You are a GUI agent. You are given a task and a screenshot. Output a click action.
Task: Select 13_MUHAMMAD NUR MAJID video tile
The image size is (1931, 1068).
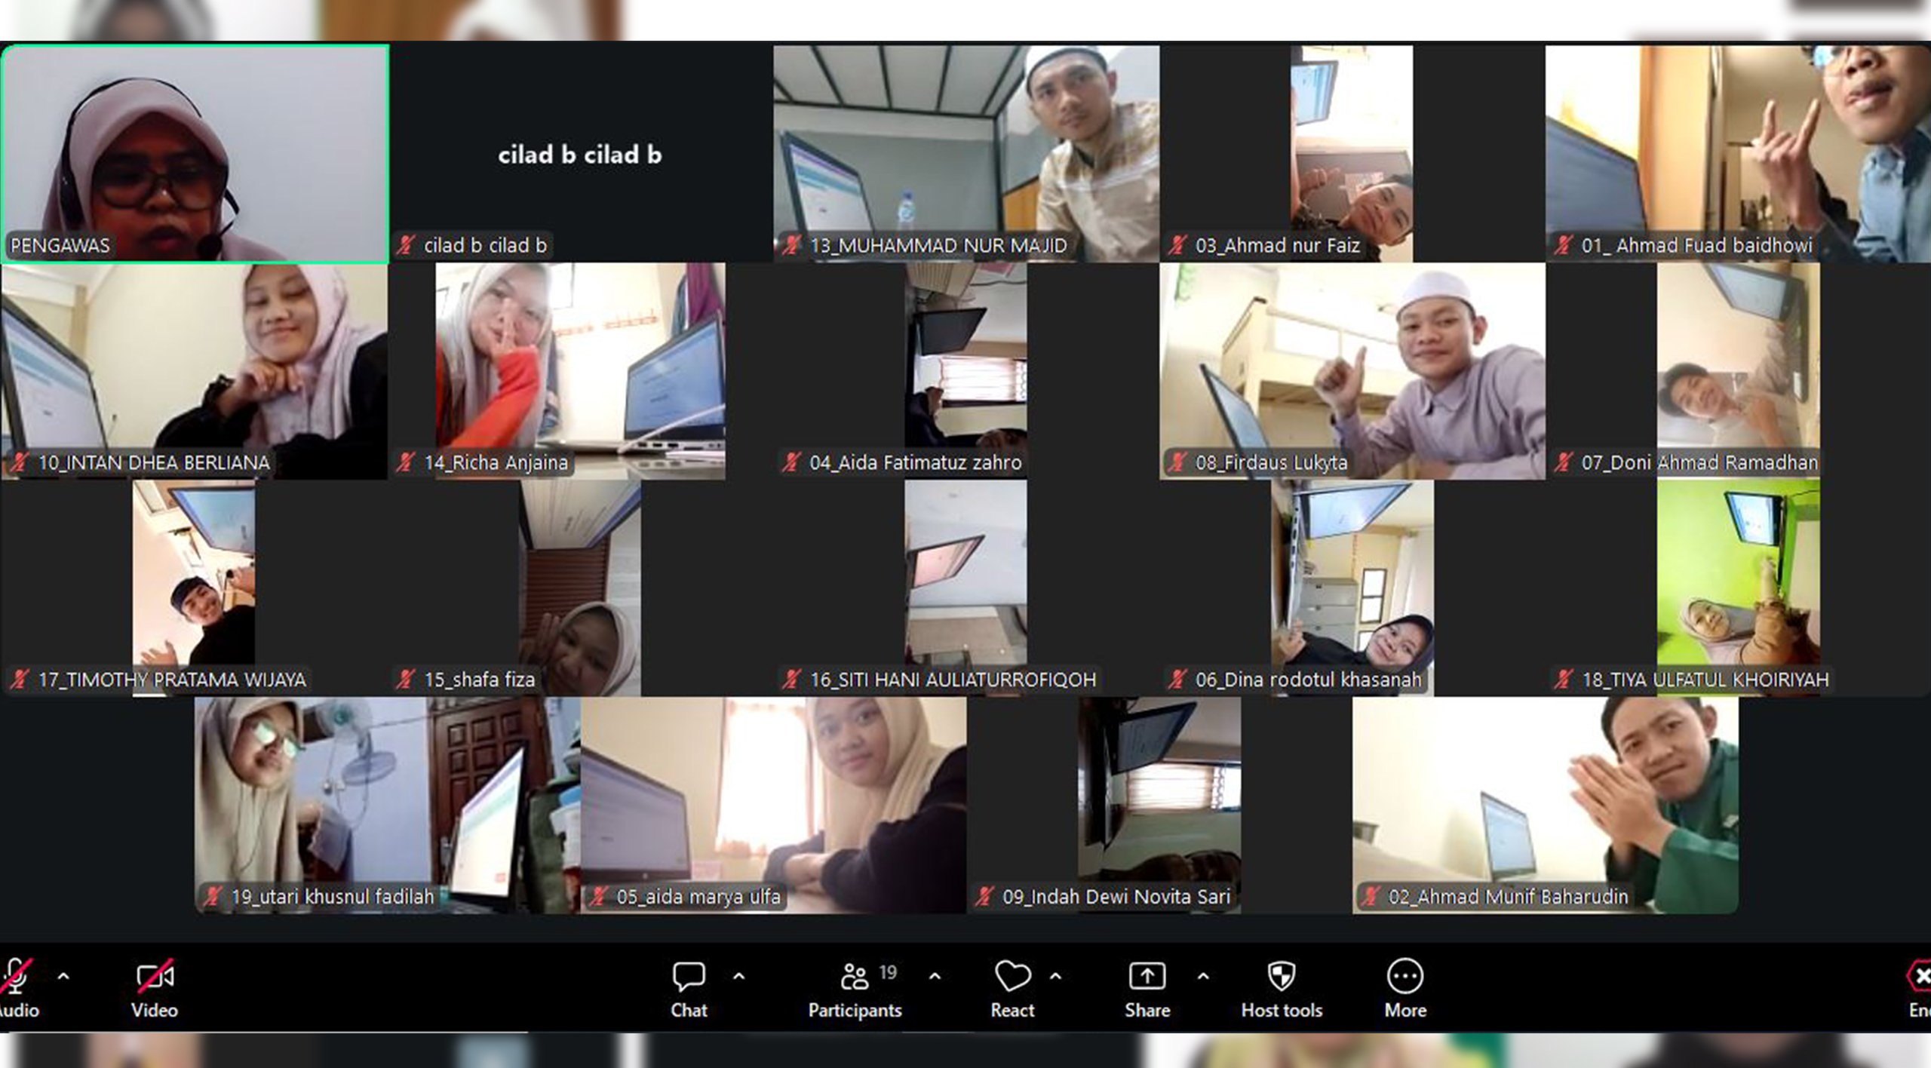point(966,154)
